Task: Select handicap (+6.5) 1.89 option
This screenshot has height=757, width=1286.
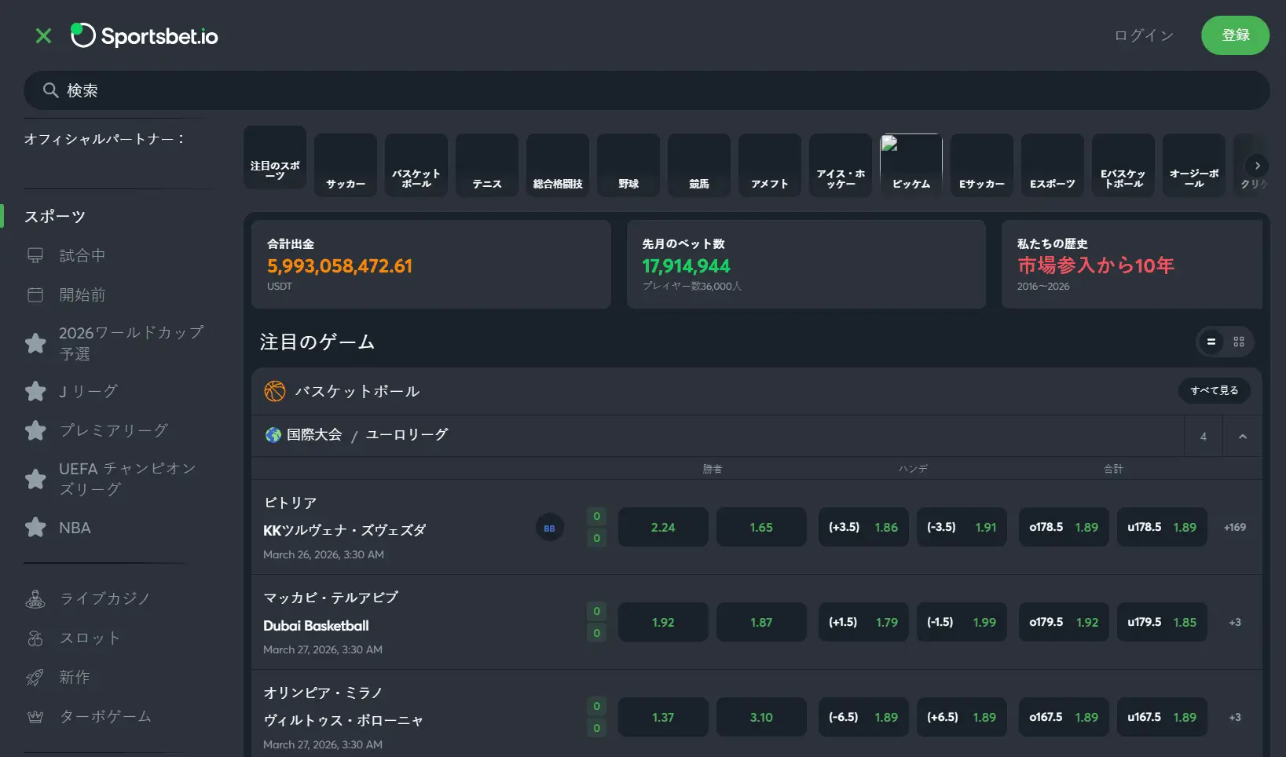Action: [962, 717]
